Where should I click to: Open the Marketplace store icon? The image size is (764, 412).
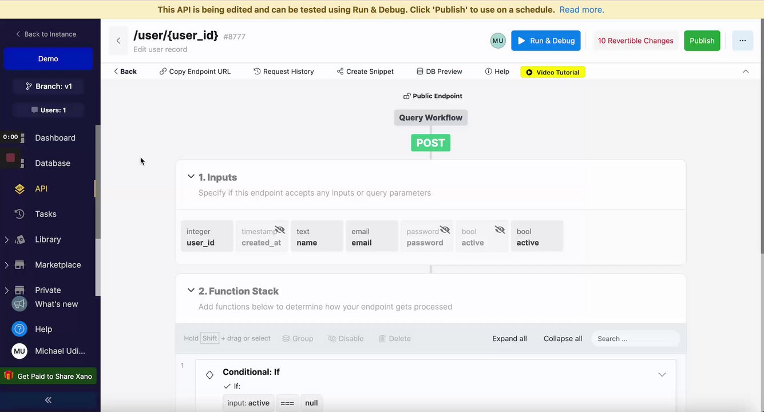pos(19,265)
